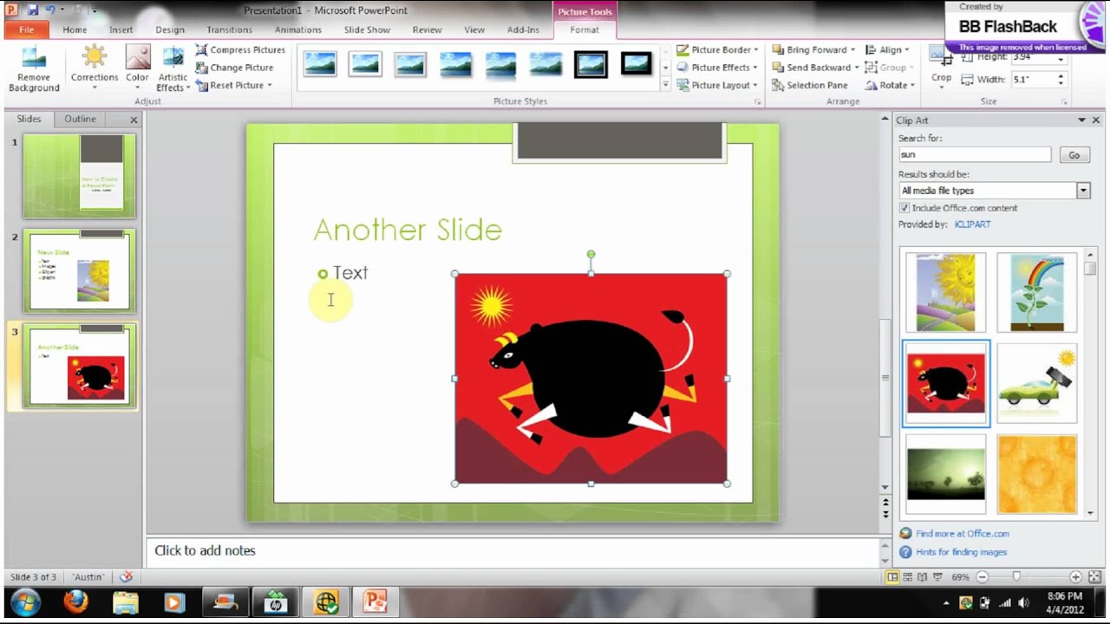Click Compress Pictures in the Adjust group
Image resolution: width=1110 pixels, height=624 pixels.
point(240,50)
